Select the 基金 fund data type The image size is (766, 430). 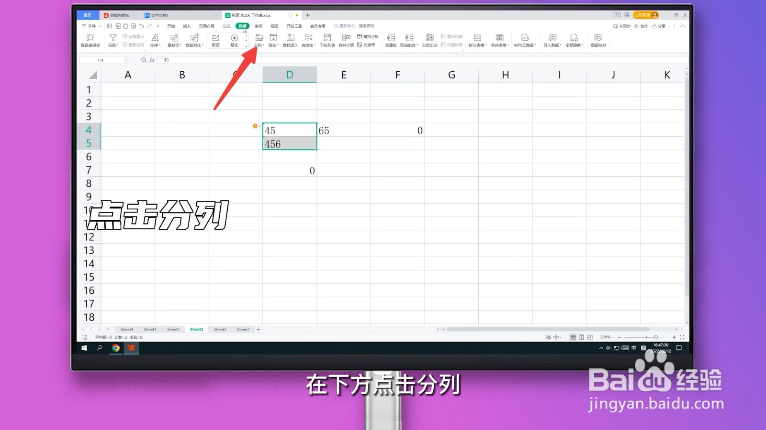pyautogui.click(x=234, y=40)
